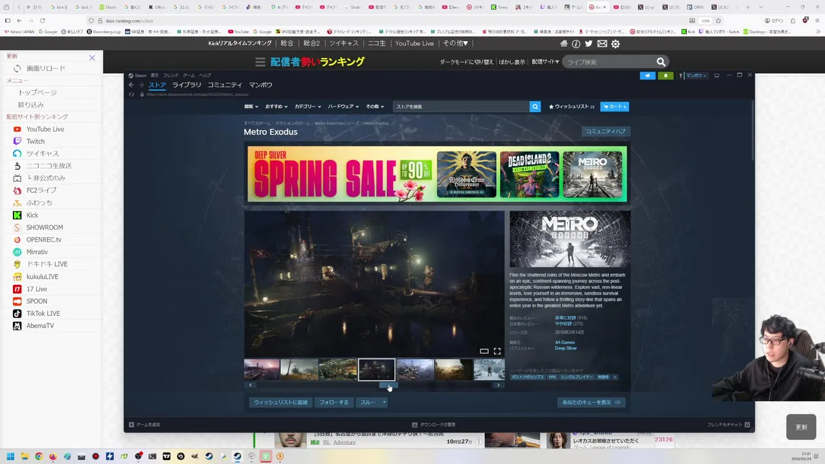Open File Explorer from taskbar
Image resolution: width=825 pixels, height=464 pixels.
click(x=24, y=456)
